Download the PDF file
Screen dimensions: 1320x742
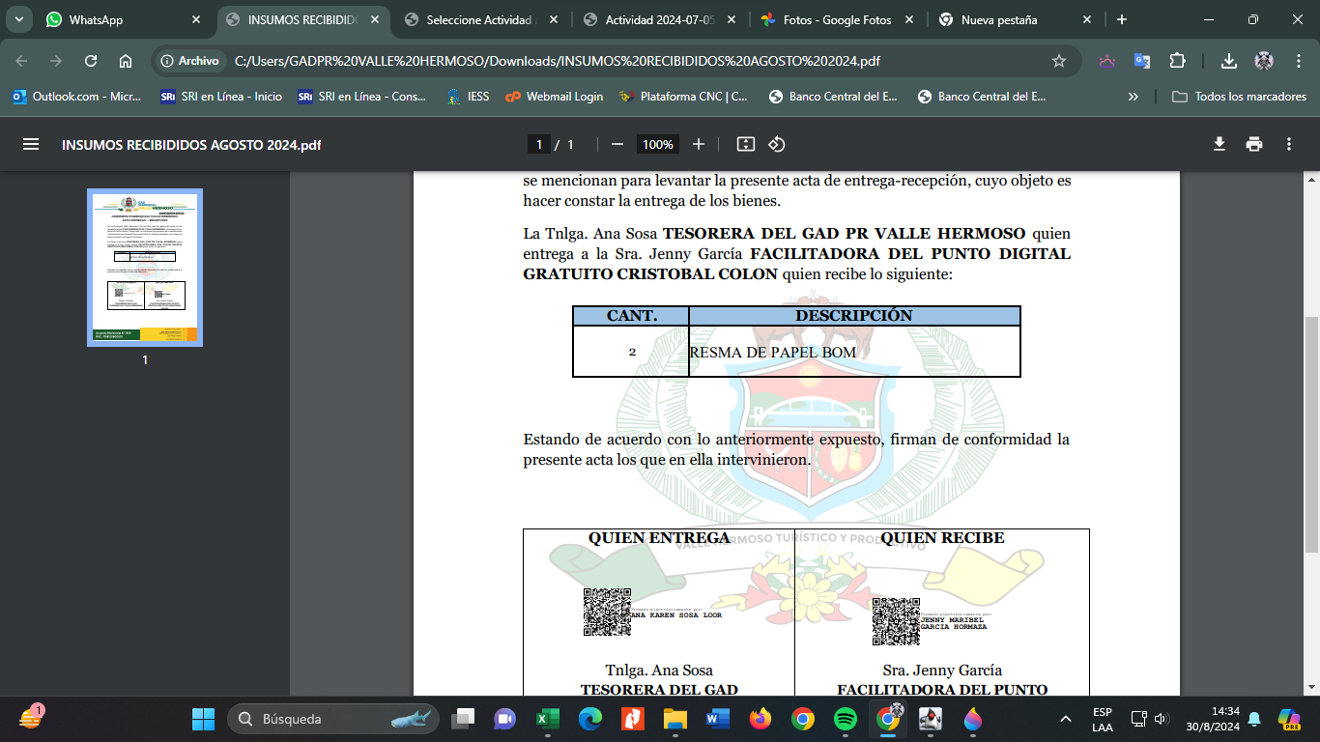pos(1220,144)
